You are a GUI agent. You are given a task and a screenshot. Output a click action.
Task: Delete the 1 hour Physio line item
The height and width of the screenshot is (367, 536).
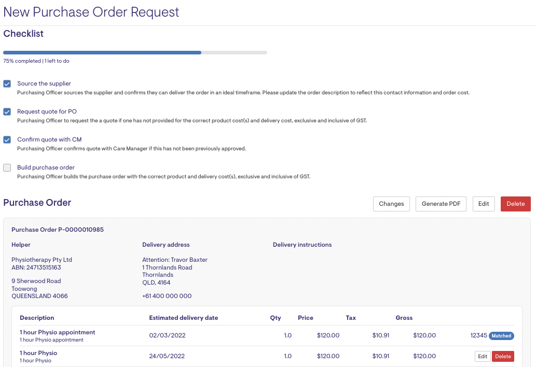click(503, 356)
